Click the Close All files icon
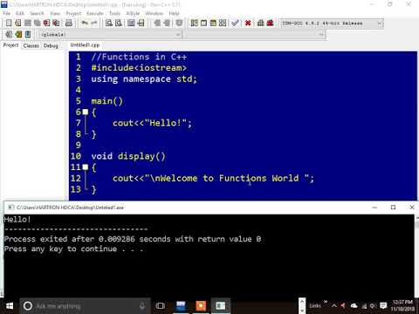Screen dimensions: 419x314 (x=56, y=23)
